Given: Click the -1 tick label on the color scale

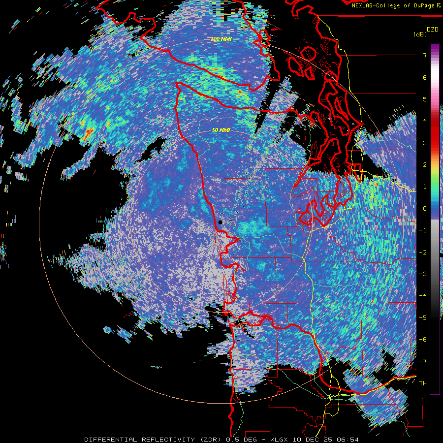Looking at the screenshot, I should click(x=423, y=230).
